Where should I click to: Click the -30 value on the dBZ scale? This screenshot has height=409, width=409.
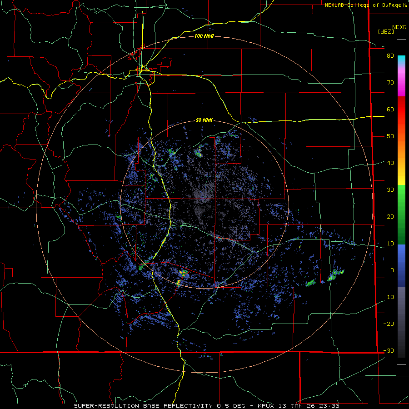389,350
